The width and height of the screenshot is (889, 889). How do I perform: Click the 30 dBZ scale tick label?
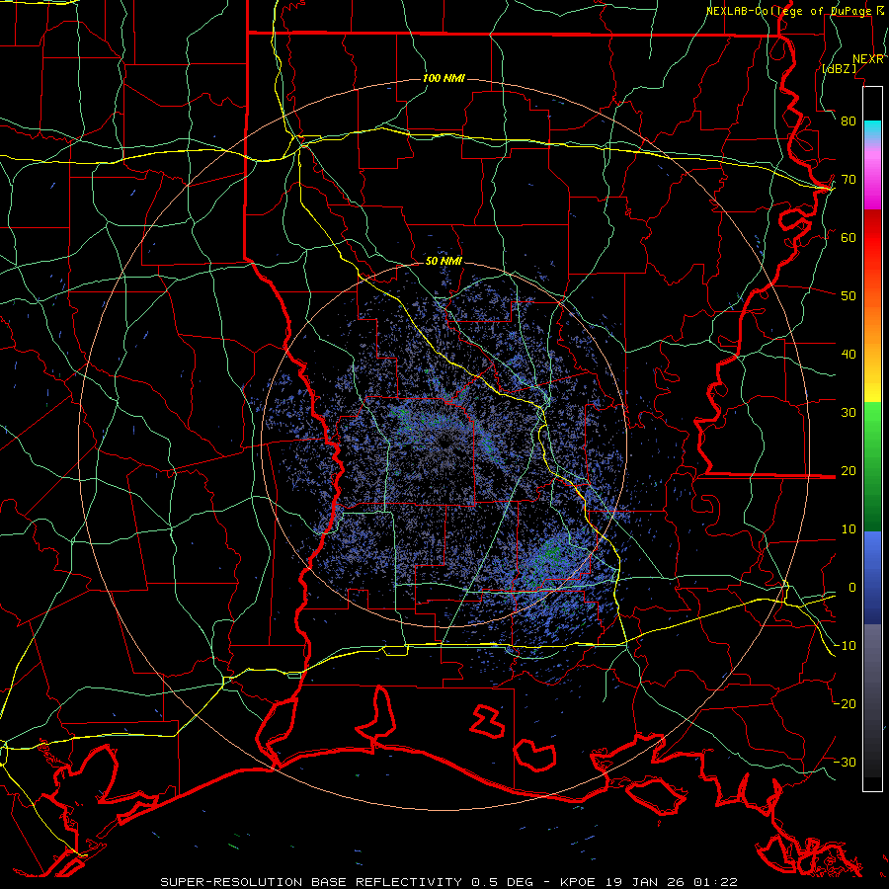tap(849, 413)
